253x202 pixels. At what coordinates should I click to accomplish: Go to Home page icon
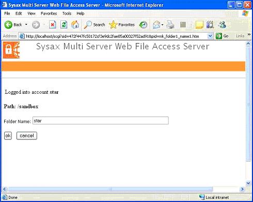[75, 25]
